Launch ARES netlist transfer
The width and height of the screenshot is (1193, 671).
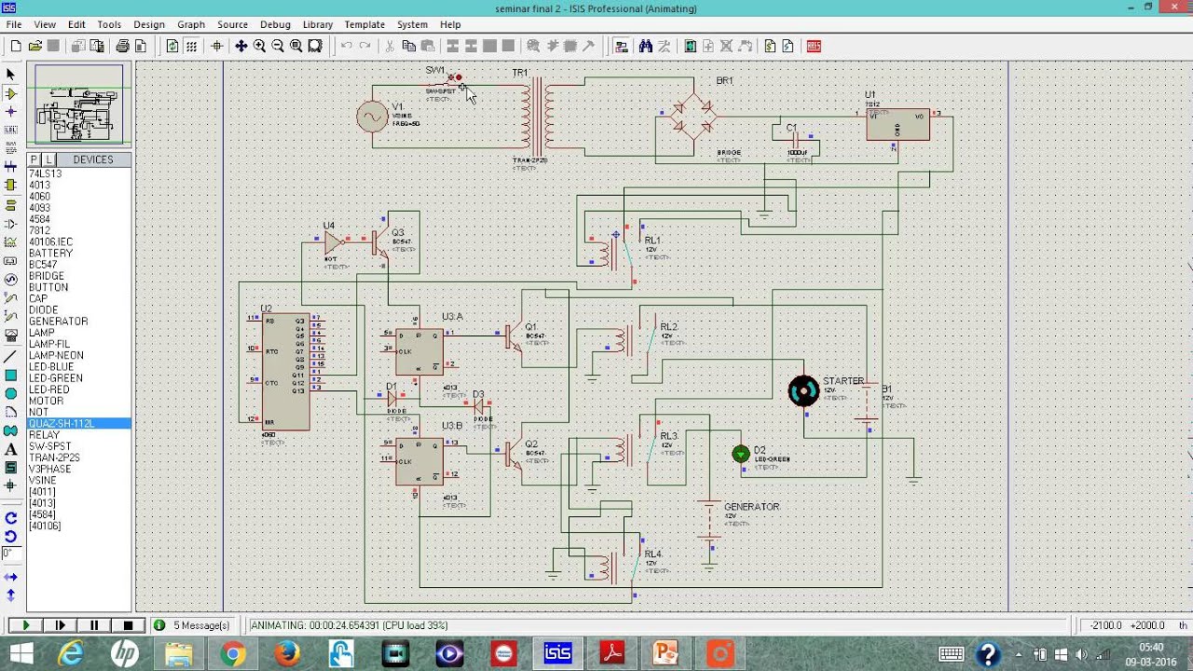pyautogui.click(x=814, y=46)
